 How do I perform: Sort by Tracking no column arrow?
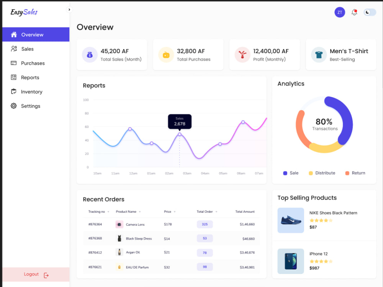[x=108, y=212]
